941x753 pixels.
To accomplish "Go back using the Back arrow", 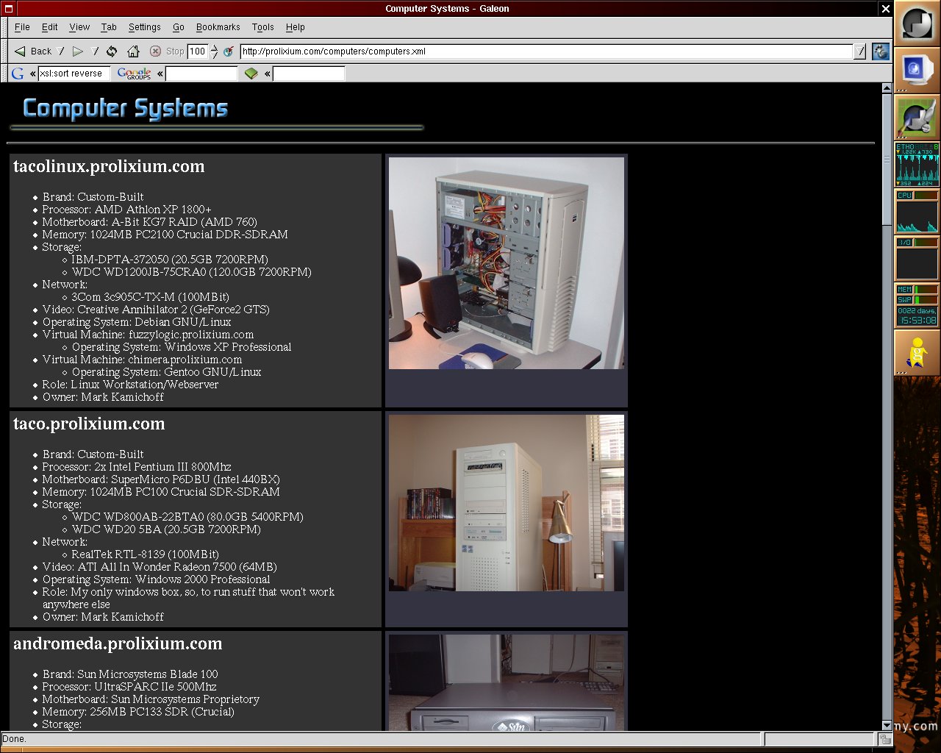I will (32, 51).
